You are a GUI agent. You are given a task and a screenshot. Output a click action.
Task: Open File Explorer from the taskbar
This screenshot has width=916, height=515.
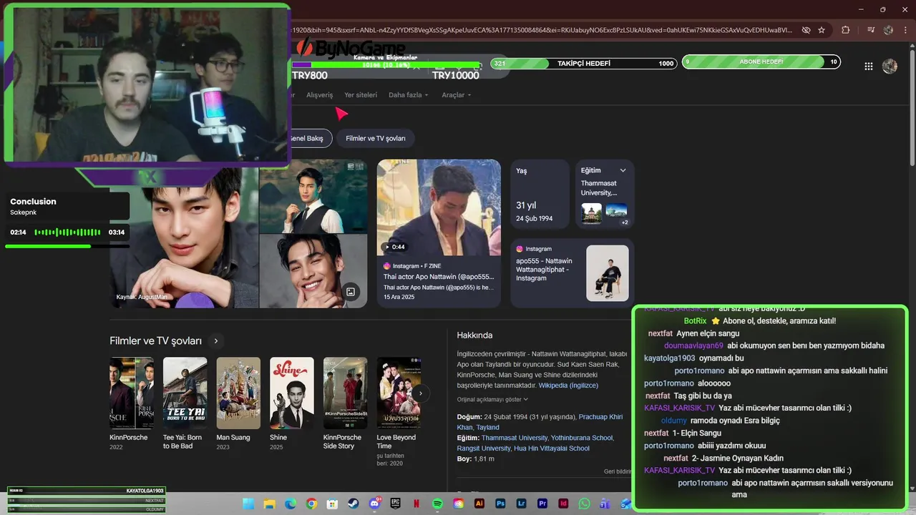[x=269, y=504]
